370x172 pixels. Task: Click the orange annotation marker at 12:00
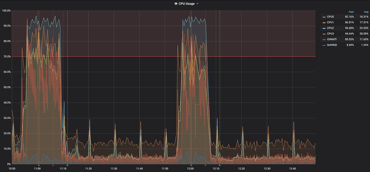[191, 165]
